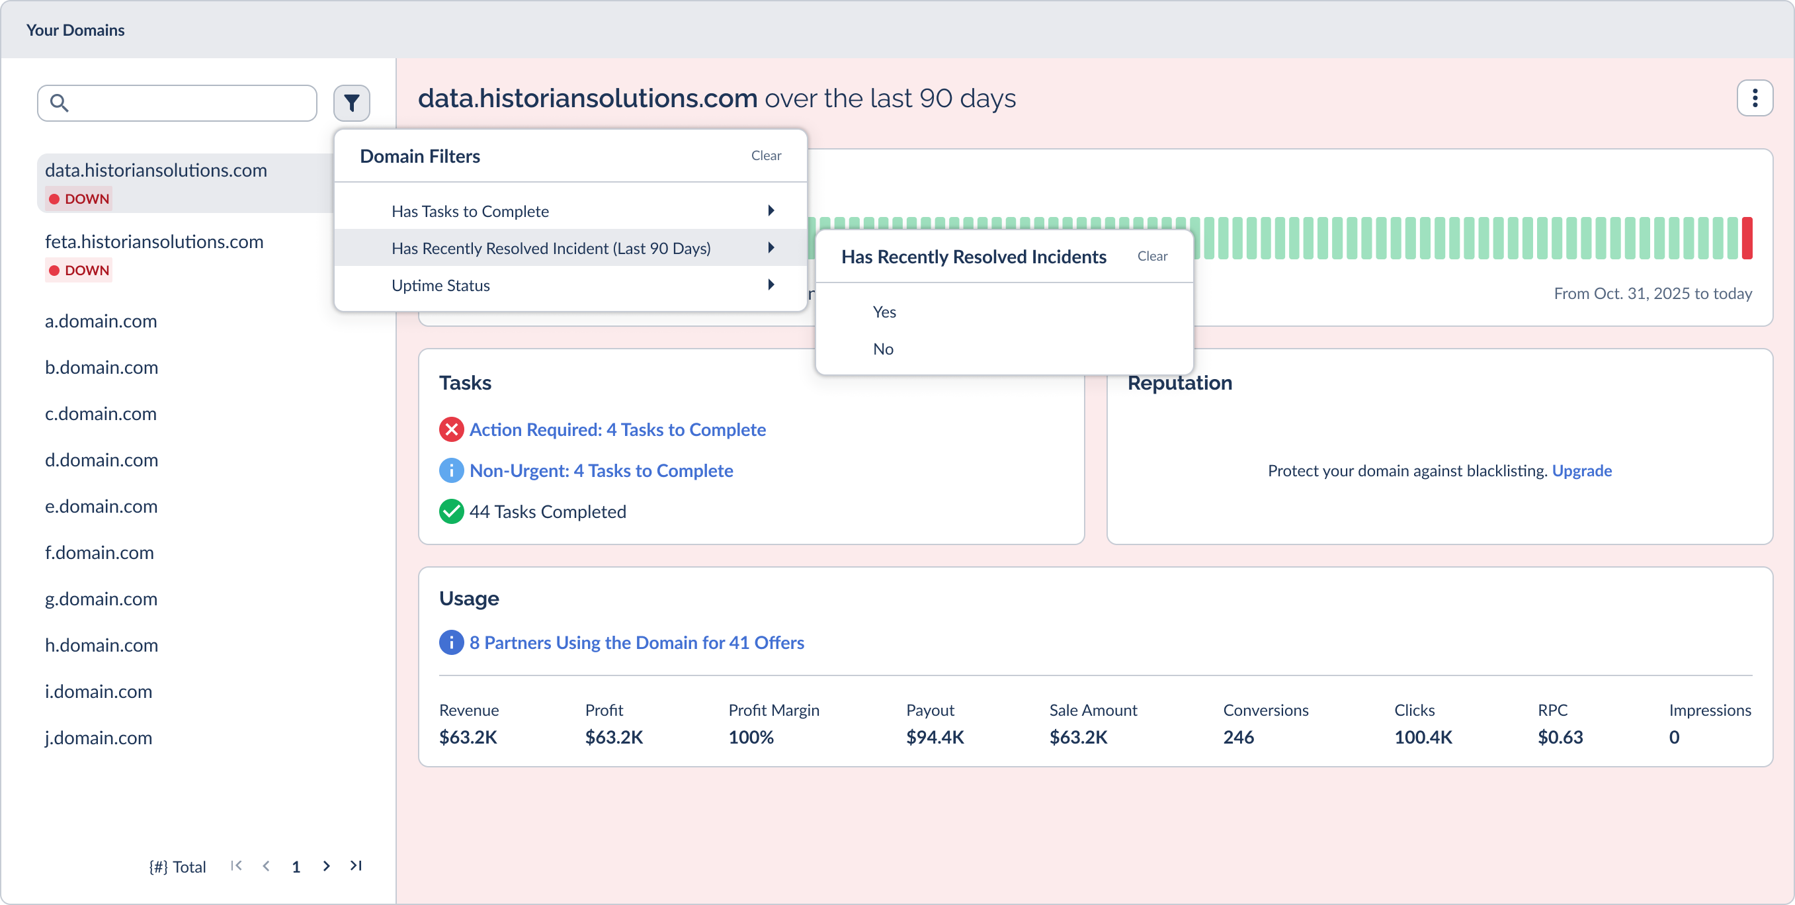Select b.domain.com

click(102, 367)
